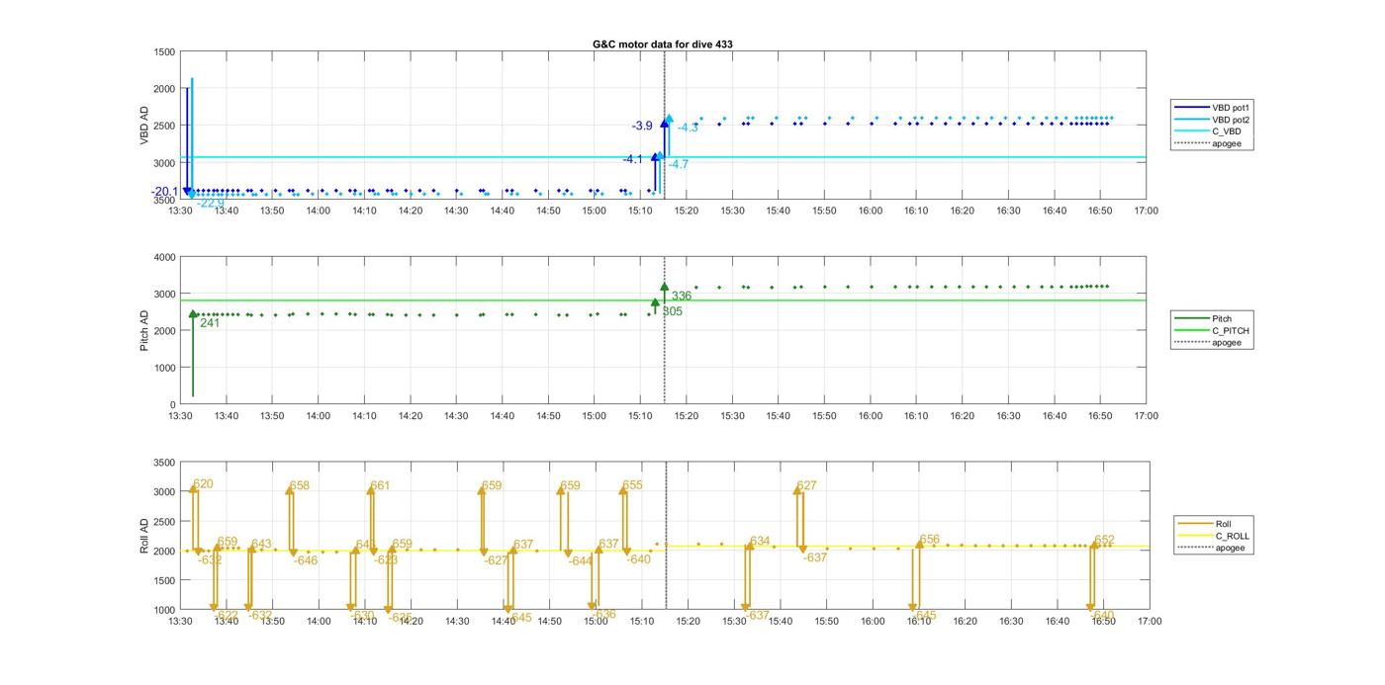Click 'apogee' in the Roll plot legend
1385x685 pixels.
tap(1230, 548)
